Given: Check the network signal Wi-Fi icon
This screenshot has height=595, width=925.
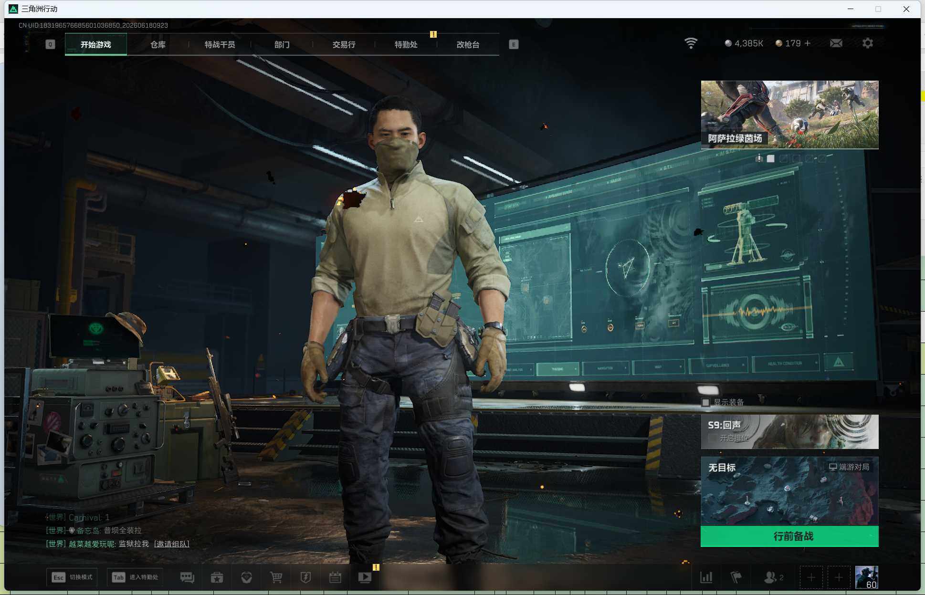Looking at the screenshot, I should click(x=691, y=43).
